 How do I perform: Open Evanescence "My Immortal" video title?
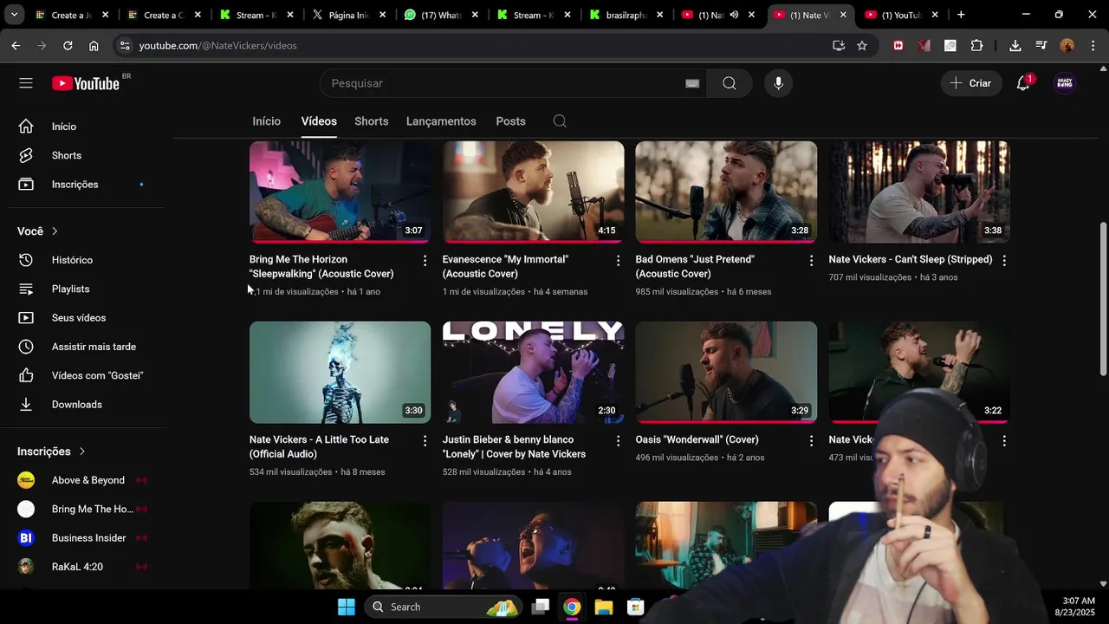click(505, 266)
